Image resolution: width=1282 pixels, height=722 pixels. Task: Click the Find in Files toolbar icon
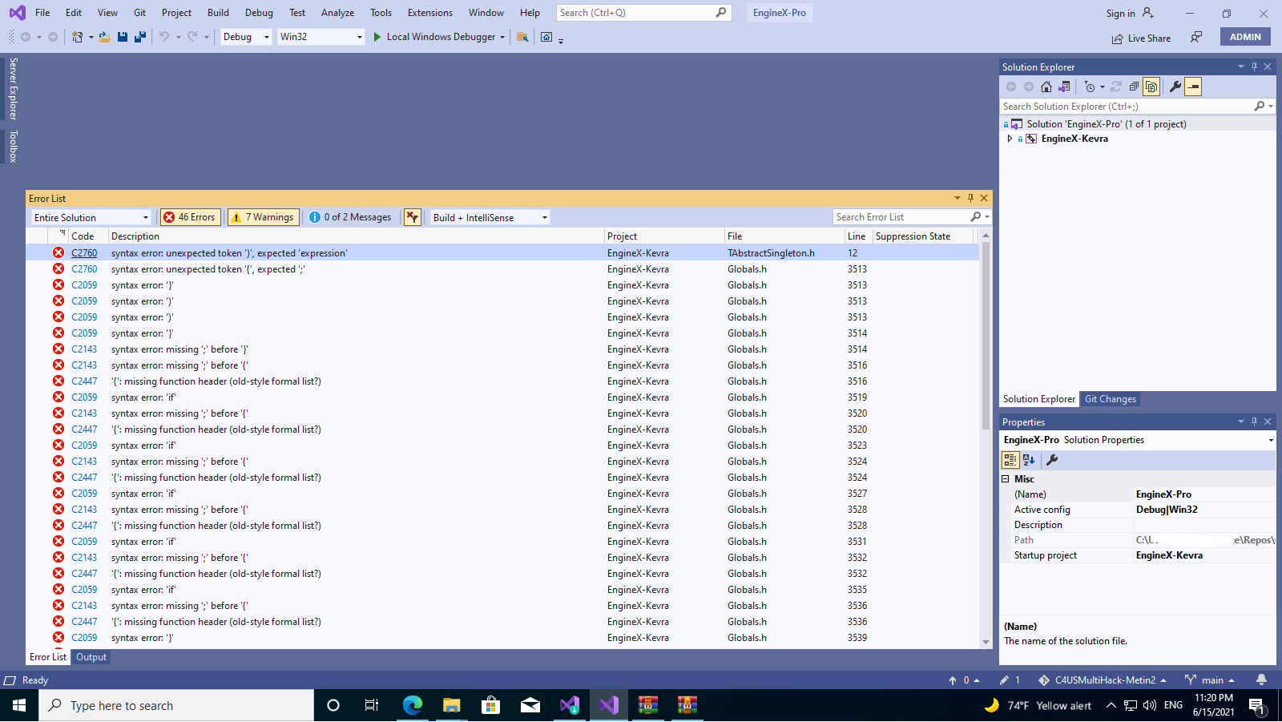pos(522,37)
